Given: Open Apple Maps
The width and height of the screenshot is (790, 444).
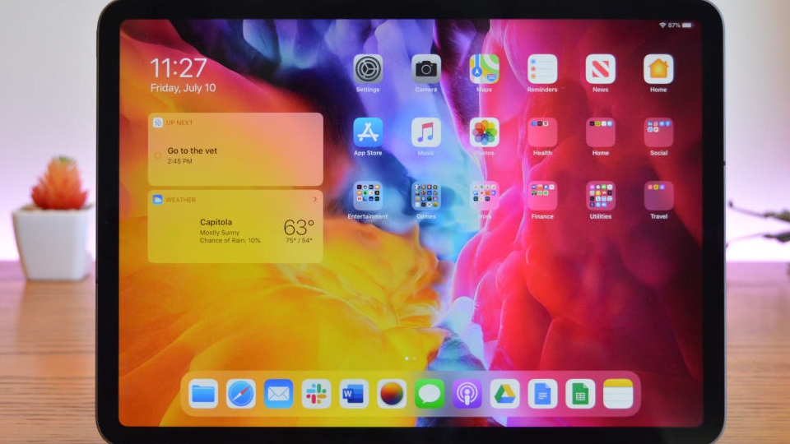Looking at the screenshot, I should click(x=484, y=69).
